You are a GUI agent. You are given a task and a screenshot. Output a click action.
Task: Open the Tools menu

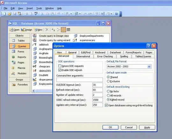pyautogui.click(x=39, y=8)
